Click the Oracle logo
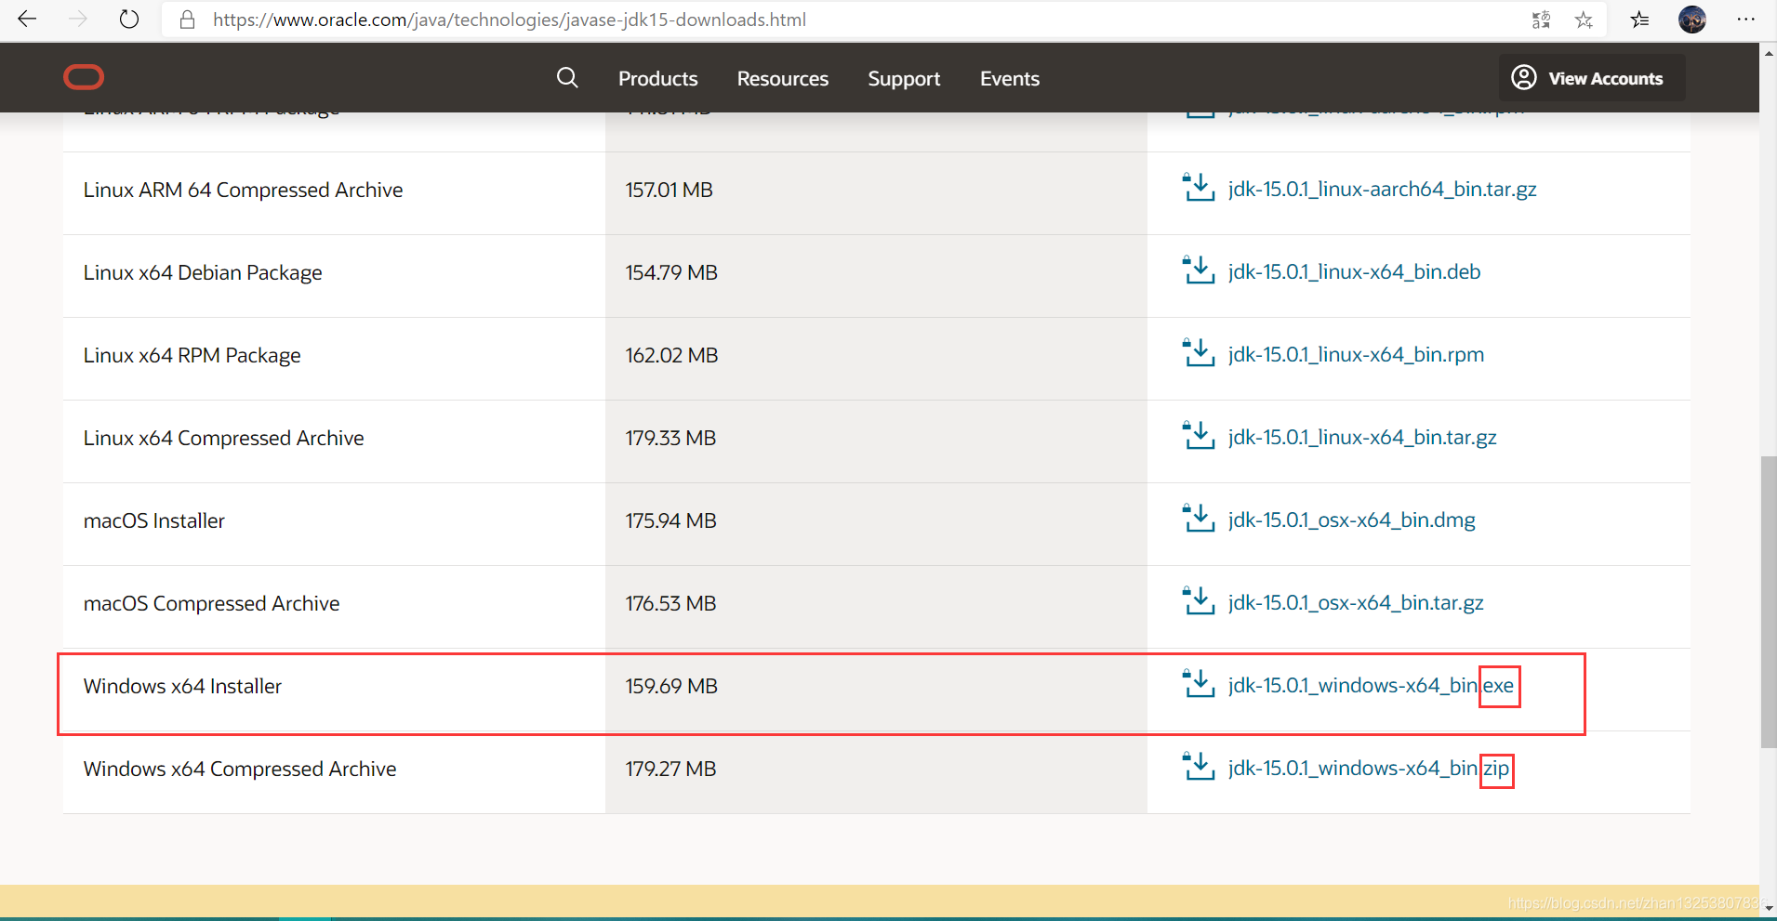Viewport: 1777px width, 921px height. coord(84,77)
